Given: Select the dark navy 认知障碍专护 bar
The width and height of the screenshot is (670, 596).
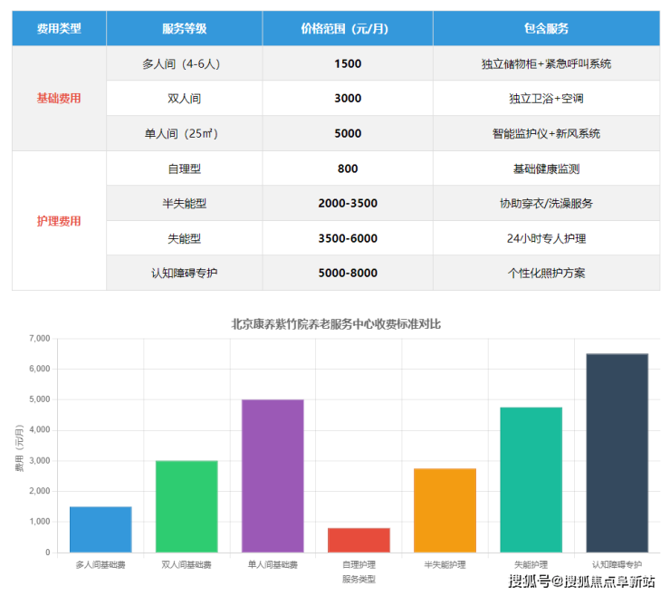Looking at the screenshot, I should (617, 453).
